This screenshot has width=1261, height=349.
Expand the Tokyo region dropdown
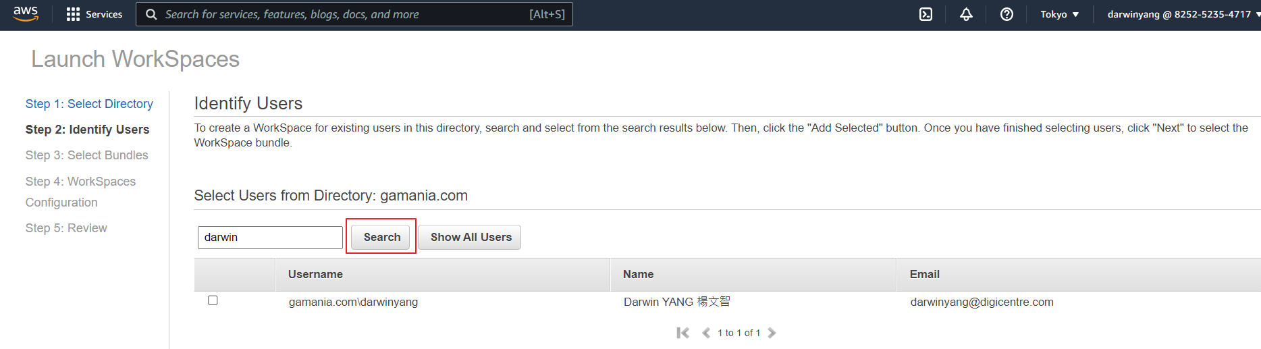pos(1059,14)
